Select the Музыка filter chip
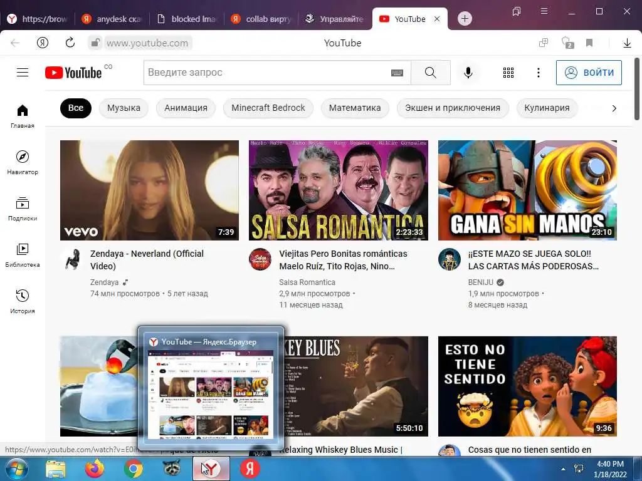Screen dimensions: 642x481 point(124,108)
